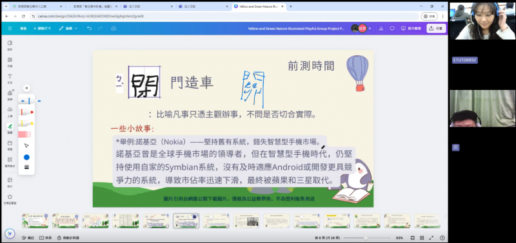Open the starred content sidebar item
The width and height of the screenshot is (516, 243).
coord(10,199)
